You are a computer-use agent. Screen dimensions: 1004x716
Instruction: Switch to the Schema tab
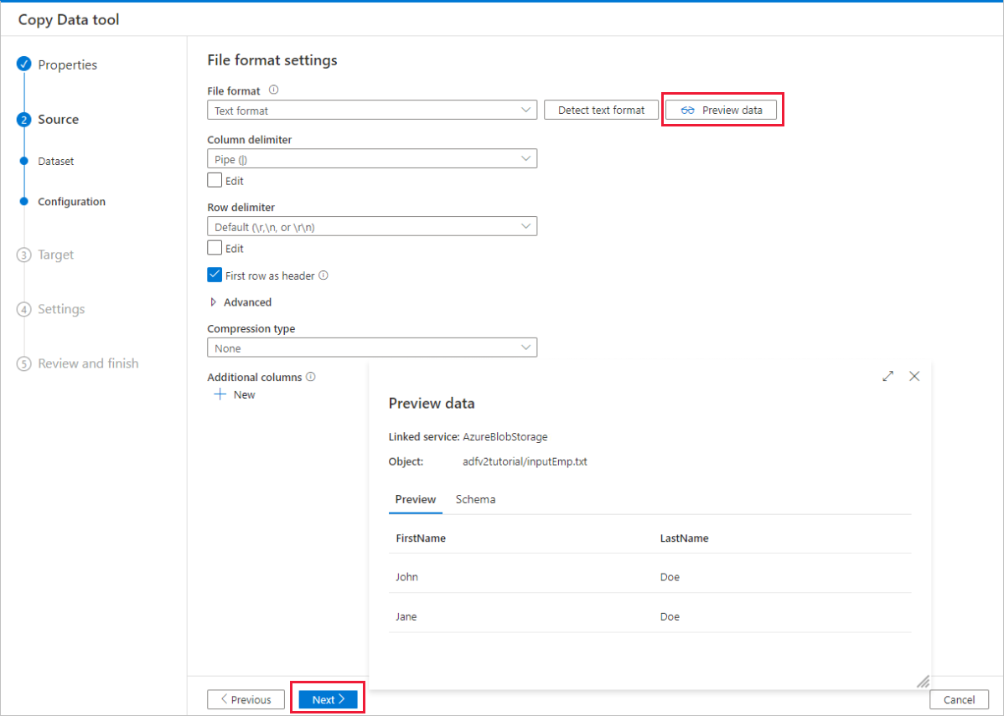tap(475, 499)
